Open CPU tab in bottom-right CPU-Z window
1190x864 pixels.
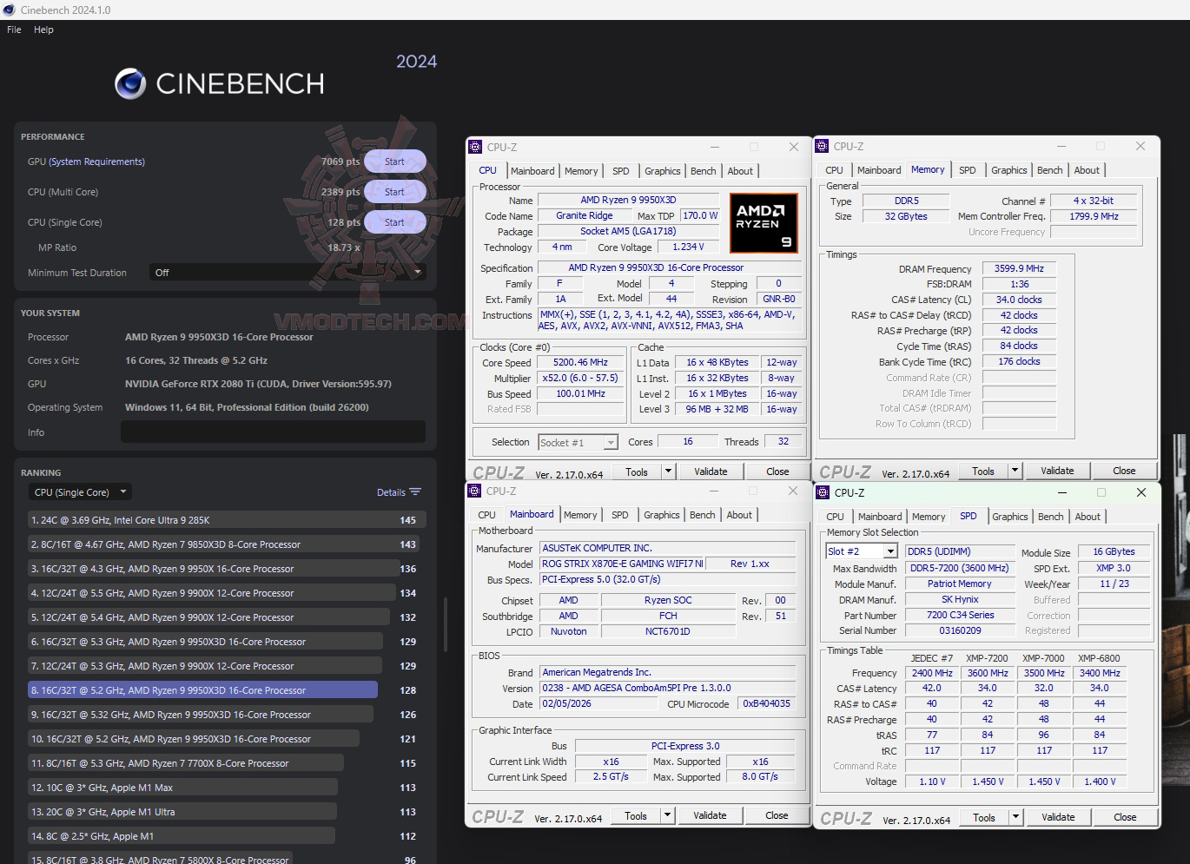click(x=835, y=517)
